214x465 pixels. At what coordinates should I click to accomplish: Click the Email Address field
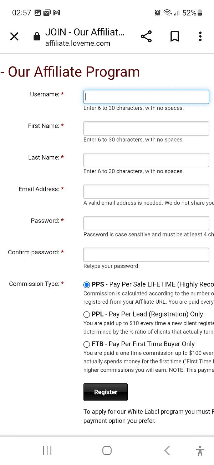click(x=146, y=192)
